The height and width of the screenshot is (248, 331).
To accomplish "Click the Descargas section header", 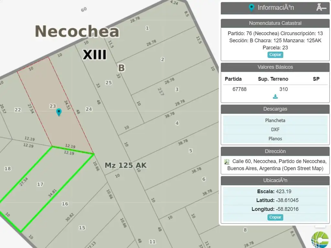I will click(275, 109).
